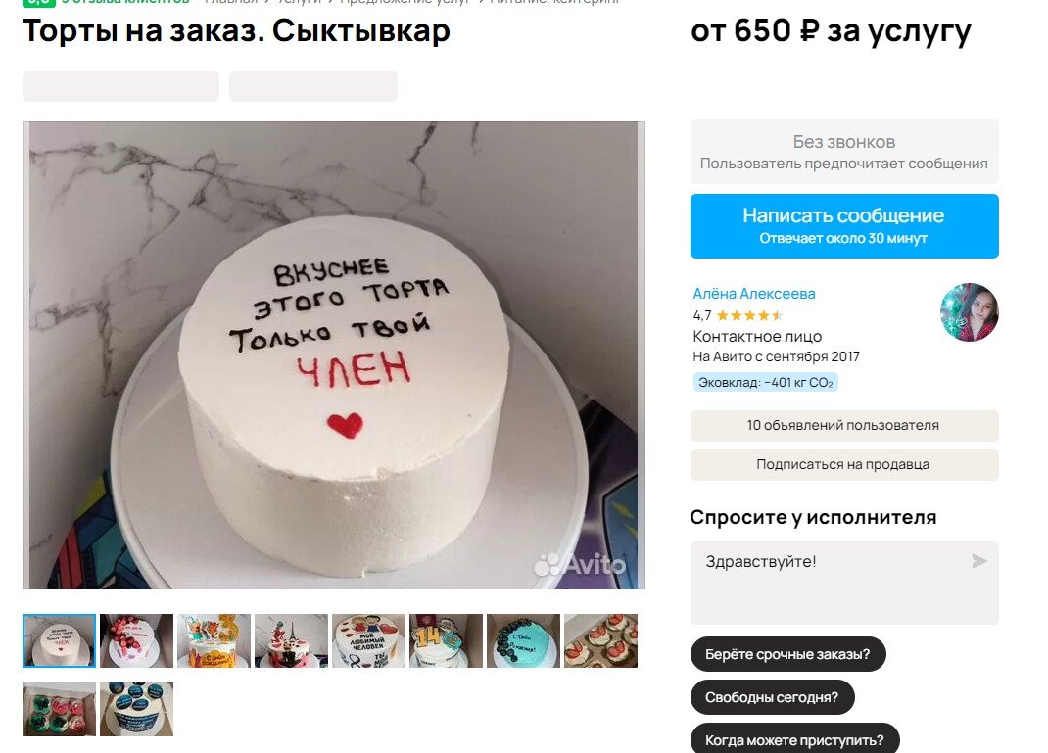
Task: Select the thumbnail with the Eiffel Tower cake
Action: coord(292,640)
